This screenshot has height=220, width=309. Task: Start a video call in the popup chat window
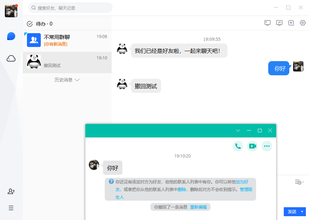[252, 146]
